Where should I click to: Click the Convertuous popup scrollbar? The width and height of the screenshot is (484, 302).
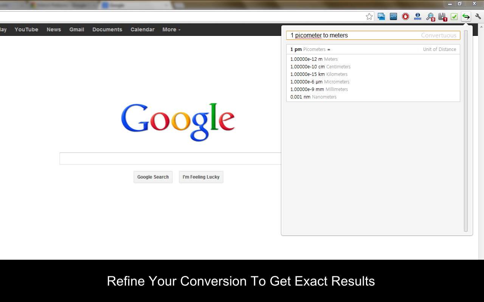point(466,131)
